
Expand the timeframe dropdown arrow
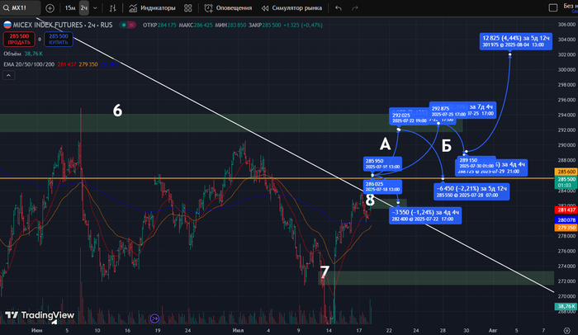(96, 7)
